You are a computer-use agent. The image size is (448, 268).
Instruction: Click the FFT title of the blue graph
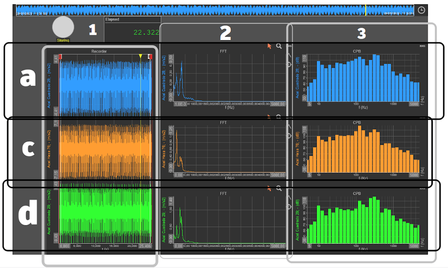(x=223, y=52)
